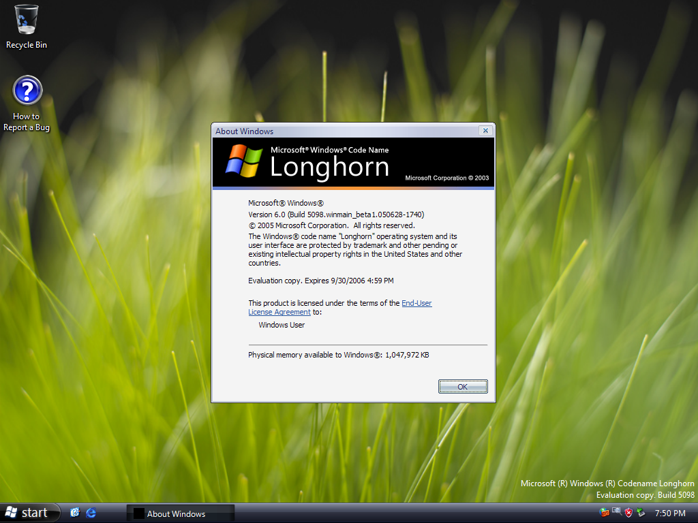The height and width of the screenshot is (523, 698).
Task: Click the Show Desktop quick launch icon
Action: [x=75, y=513]
